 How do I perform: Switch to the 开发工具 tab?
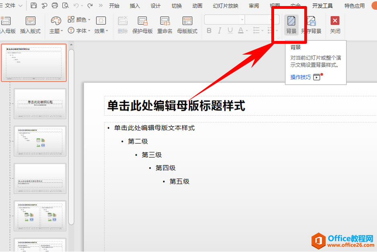(322, 6)
